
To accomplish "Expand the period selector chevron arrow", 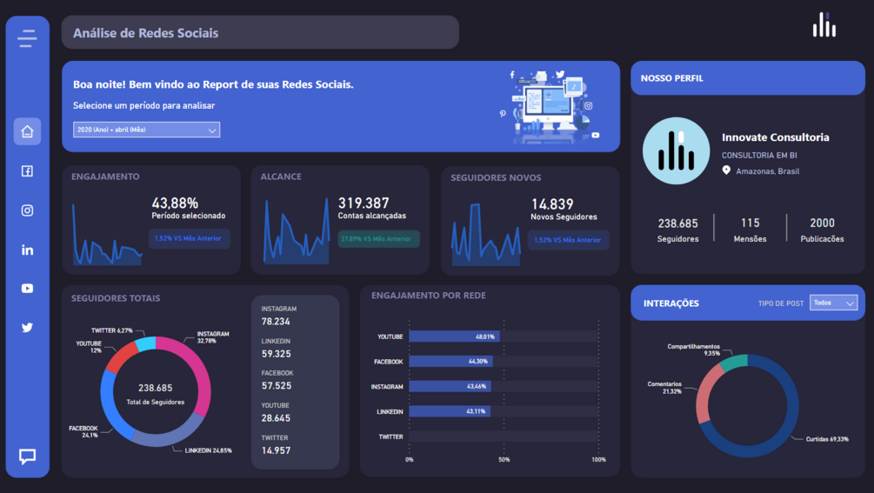I will [212, 130].
